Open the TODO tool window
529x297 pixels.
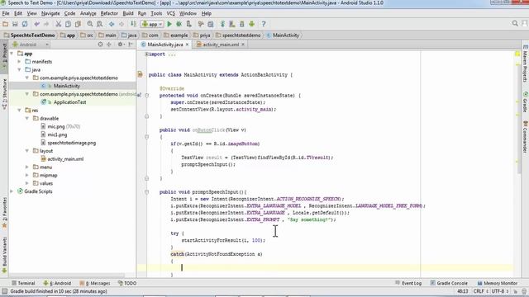127,283
